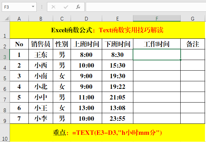Select the cell containing '小王'
Viewport: 206px width, 142px height.
41,108
